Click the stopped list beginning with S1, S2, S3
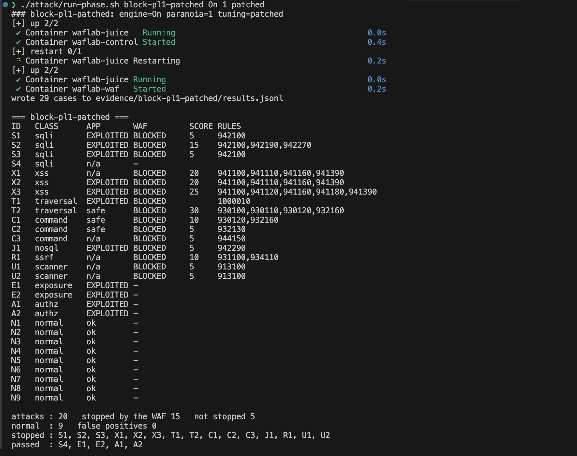This screenshot has width=577, height=456. [194, 435]
